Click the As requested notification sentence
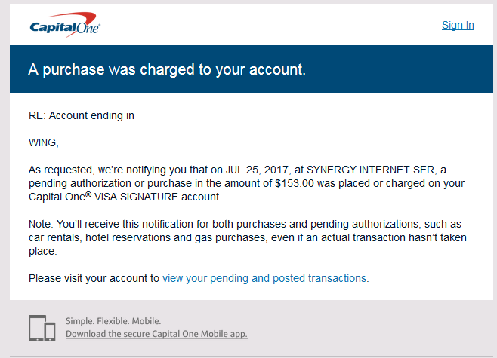Screen dimensions: 497x358 [x=246, y=183]
